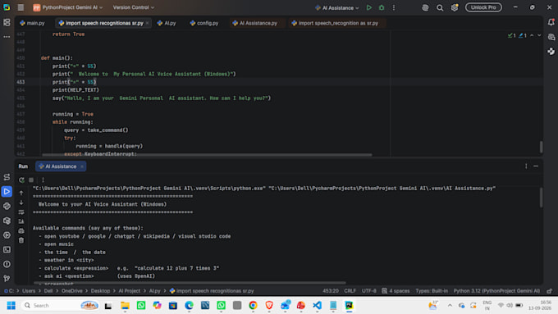Stop the running AI Assistance process
Viewport: 558px width, 314px height.
click(31, 180)
